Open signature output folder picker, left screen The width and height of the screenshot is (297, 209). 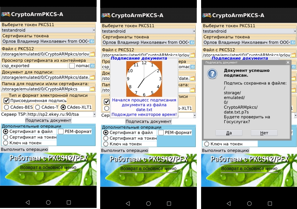[92, 89]
